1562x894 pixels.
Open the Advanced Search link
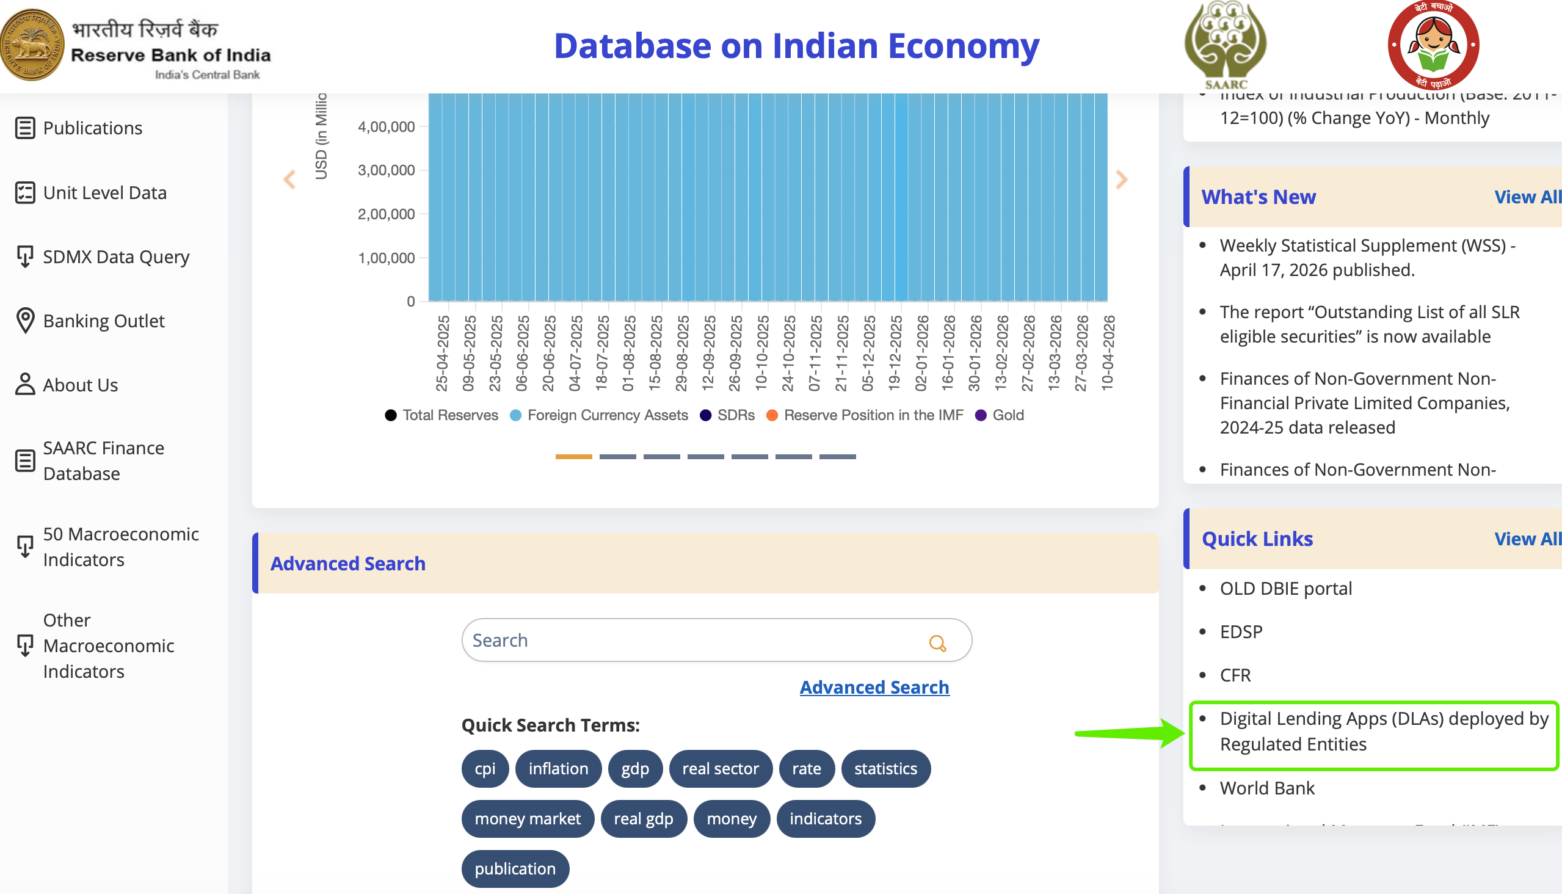[874, 687]
